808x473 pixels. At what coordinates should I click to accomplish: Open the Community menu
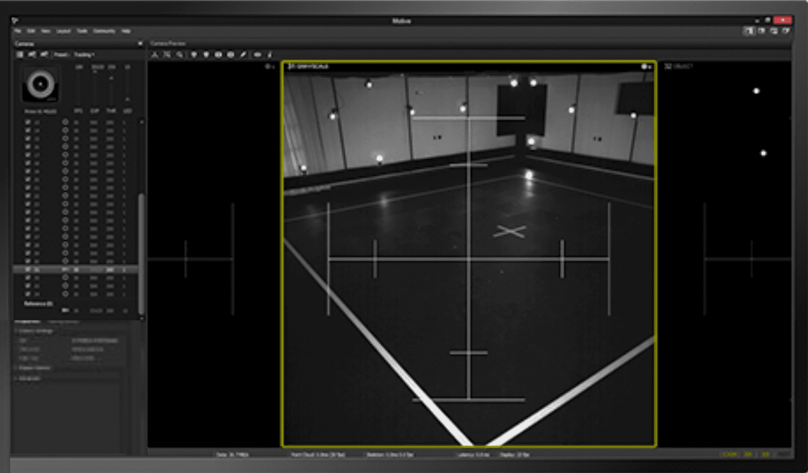click(104, 31)
